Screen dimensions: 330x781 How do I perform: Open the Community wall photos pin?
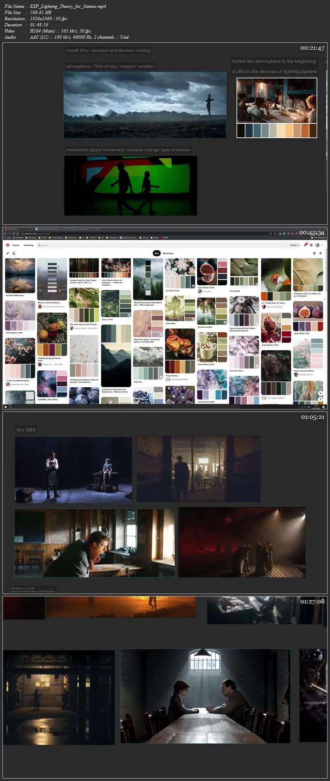[x=308, y=354]
